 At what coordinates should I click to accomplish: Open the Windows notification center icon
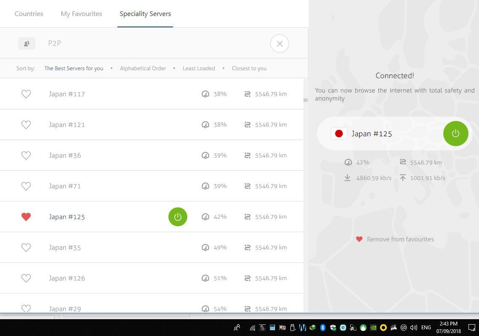[472, 328]
